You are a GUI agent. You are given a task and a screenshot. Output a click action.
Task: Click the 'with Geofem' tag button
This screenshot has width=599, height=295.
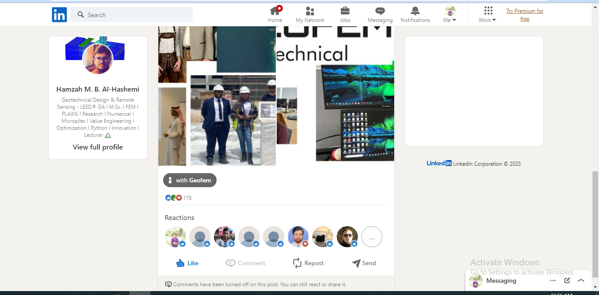(x=190, y=180)
